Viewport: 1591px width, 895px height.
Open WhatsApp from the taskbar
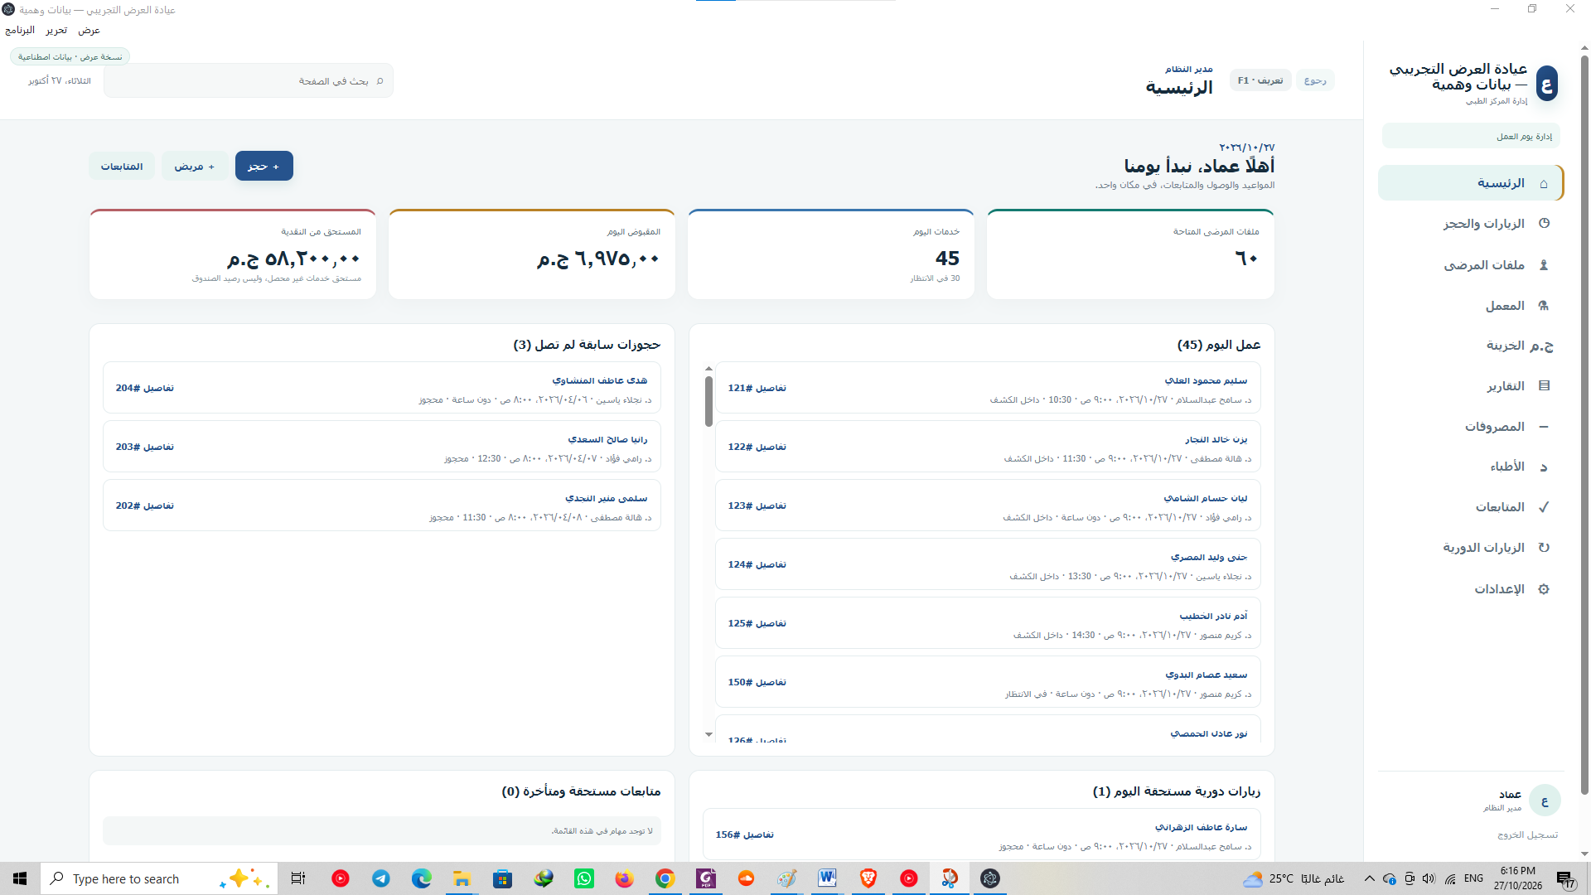[x=584, y=878]
